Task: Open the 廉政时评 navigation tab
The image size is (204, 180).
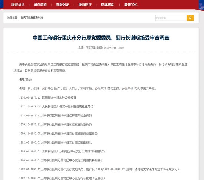Action: point(85,4)
